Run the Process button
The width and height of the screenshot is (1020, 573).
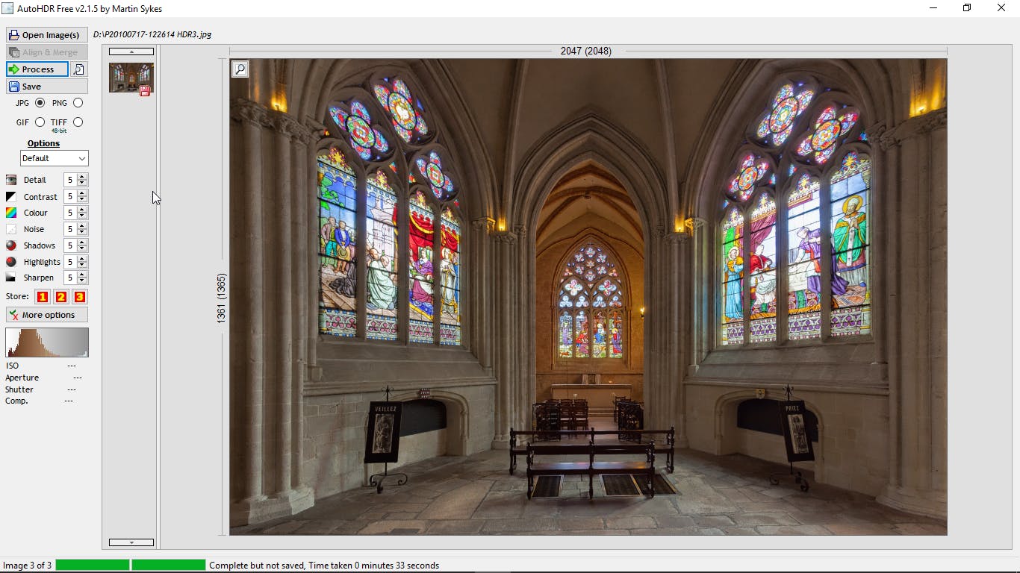(37, 69)
